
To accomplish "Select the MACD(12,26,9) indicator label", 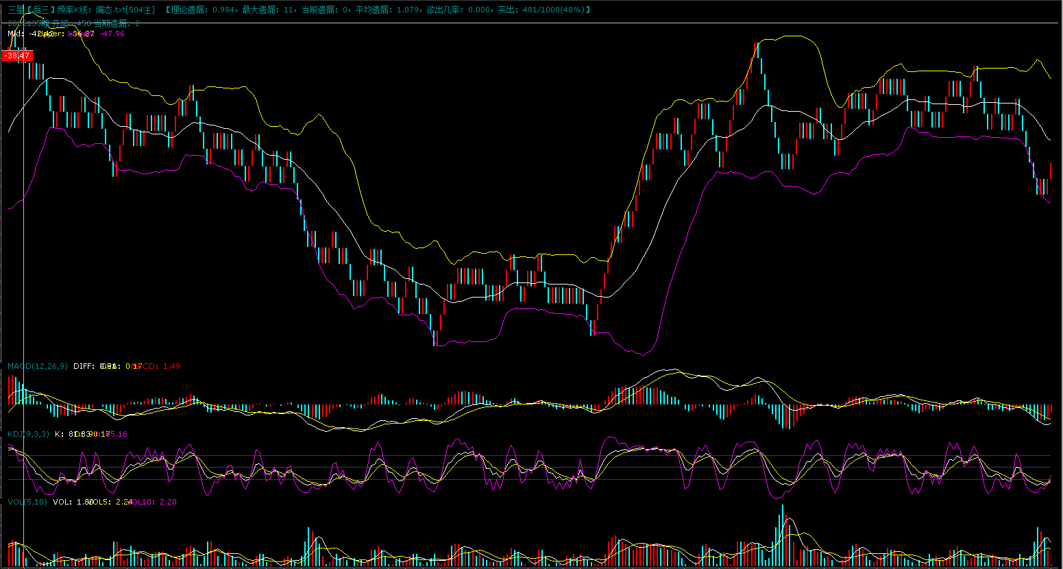I will tap(38, 366).
